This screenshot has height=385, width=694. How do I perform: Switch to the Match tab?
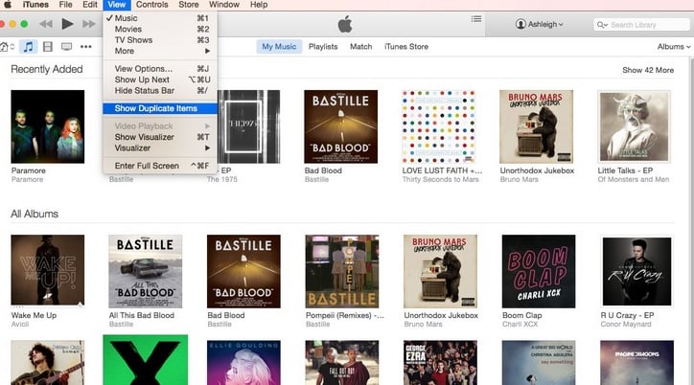point(361,46)
